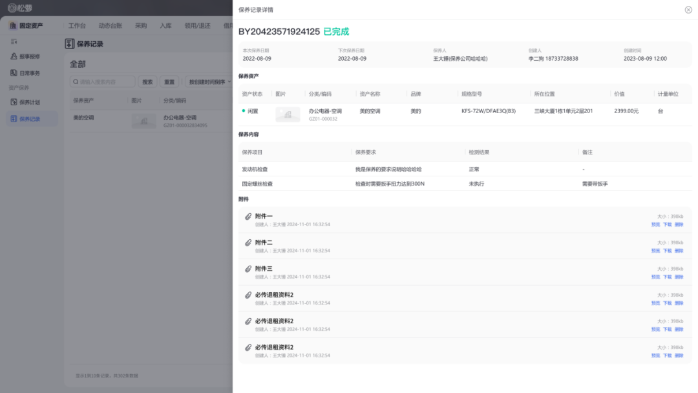Go to the 采购 tab

[141, 26]
